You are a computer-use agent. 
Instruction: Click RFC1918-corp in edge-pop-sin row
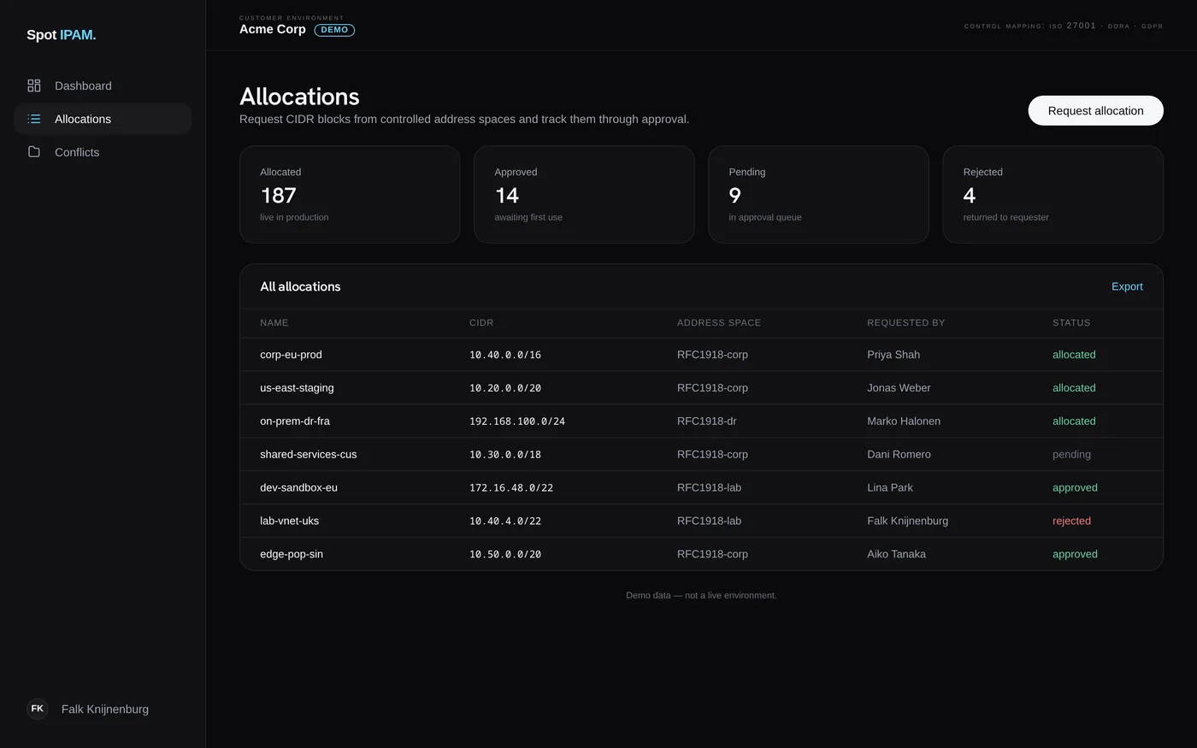[712, 554]
